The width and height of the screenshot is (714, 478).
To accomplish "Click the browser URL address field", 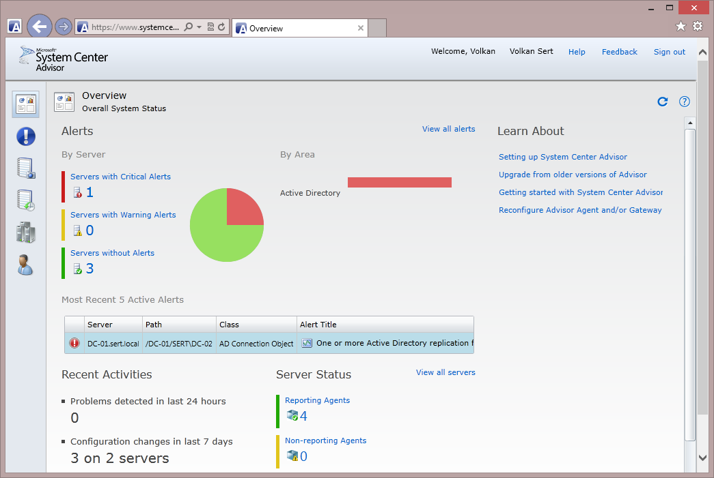I will pos(136,27).
